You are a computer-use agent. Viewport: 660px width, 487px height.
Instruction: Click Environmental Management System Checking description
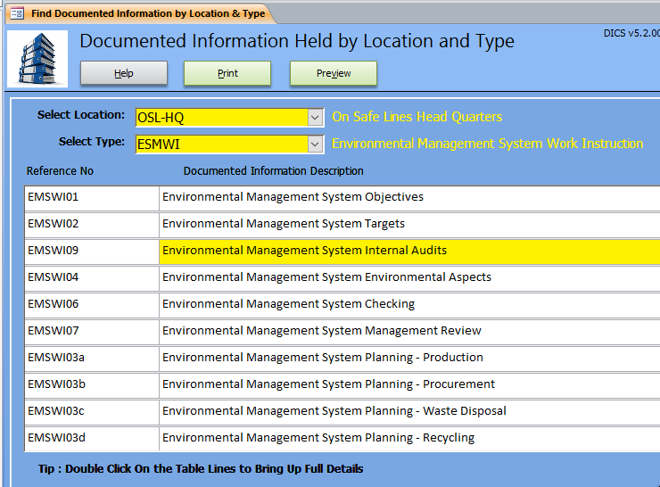click(x=409, y=305)
